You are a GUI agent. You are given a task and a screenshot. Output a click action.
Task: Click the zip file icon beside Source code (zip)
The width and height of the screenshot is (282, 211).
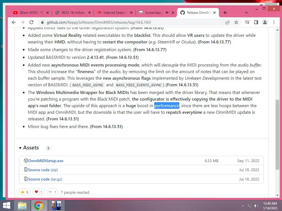(x=26, y=170)
